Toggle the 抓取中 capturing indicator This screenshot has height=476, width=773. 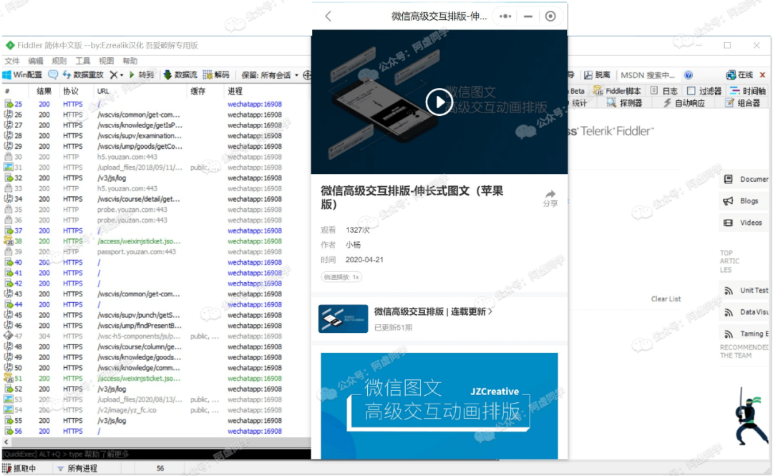pyautogui.click(x=21, y=468)
